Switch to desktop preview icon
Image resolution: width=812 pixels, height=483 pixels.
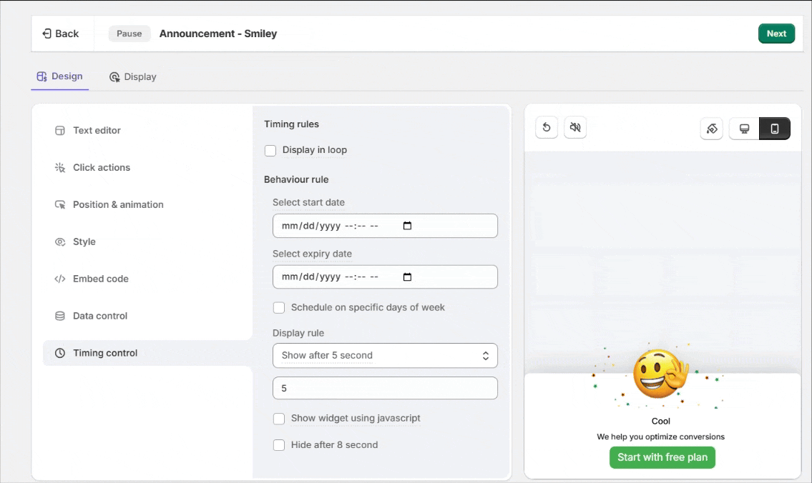(744, 129)
